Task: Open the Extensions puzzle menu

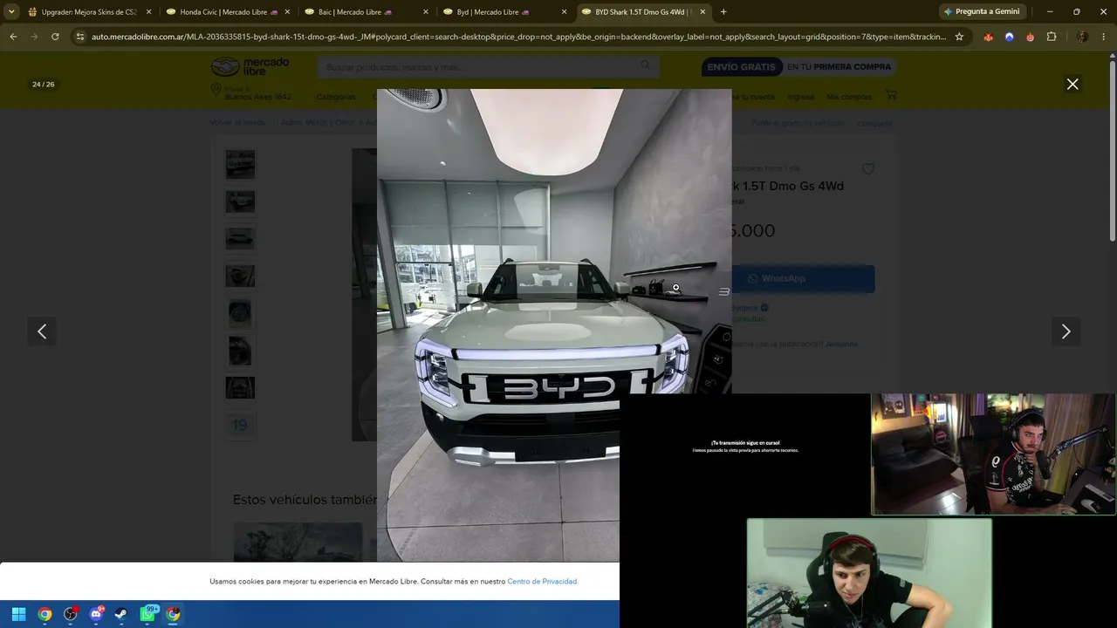Action: (x=1052, y=37)
